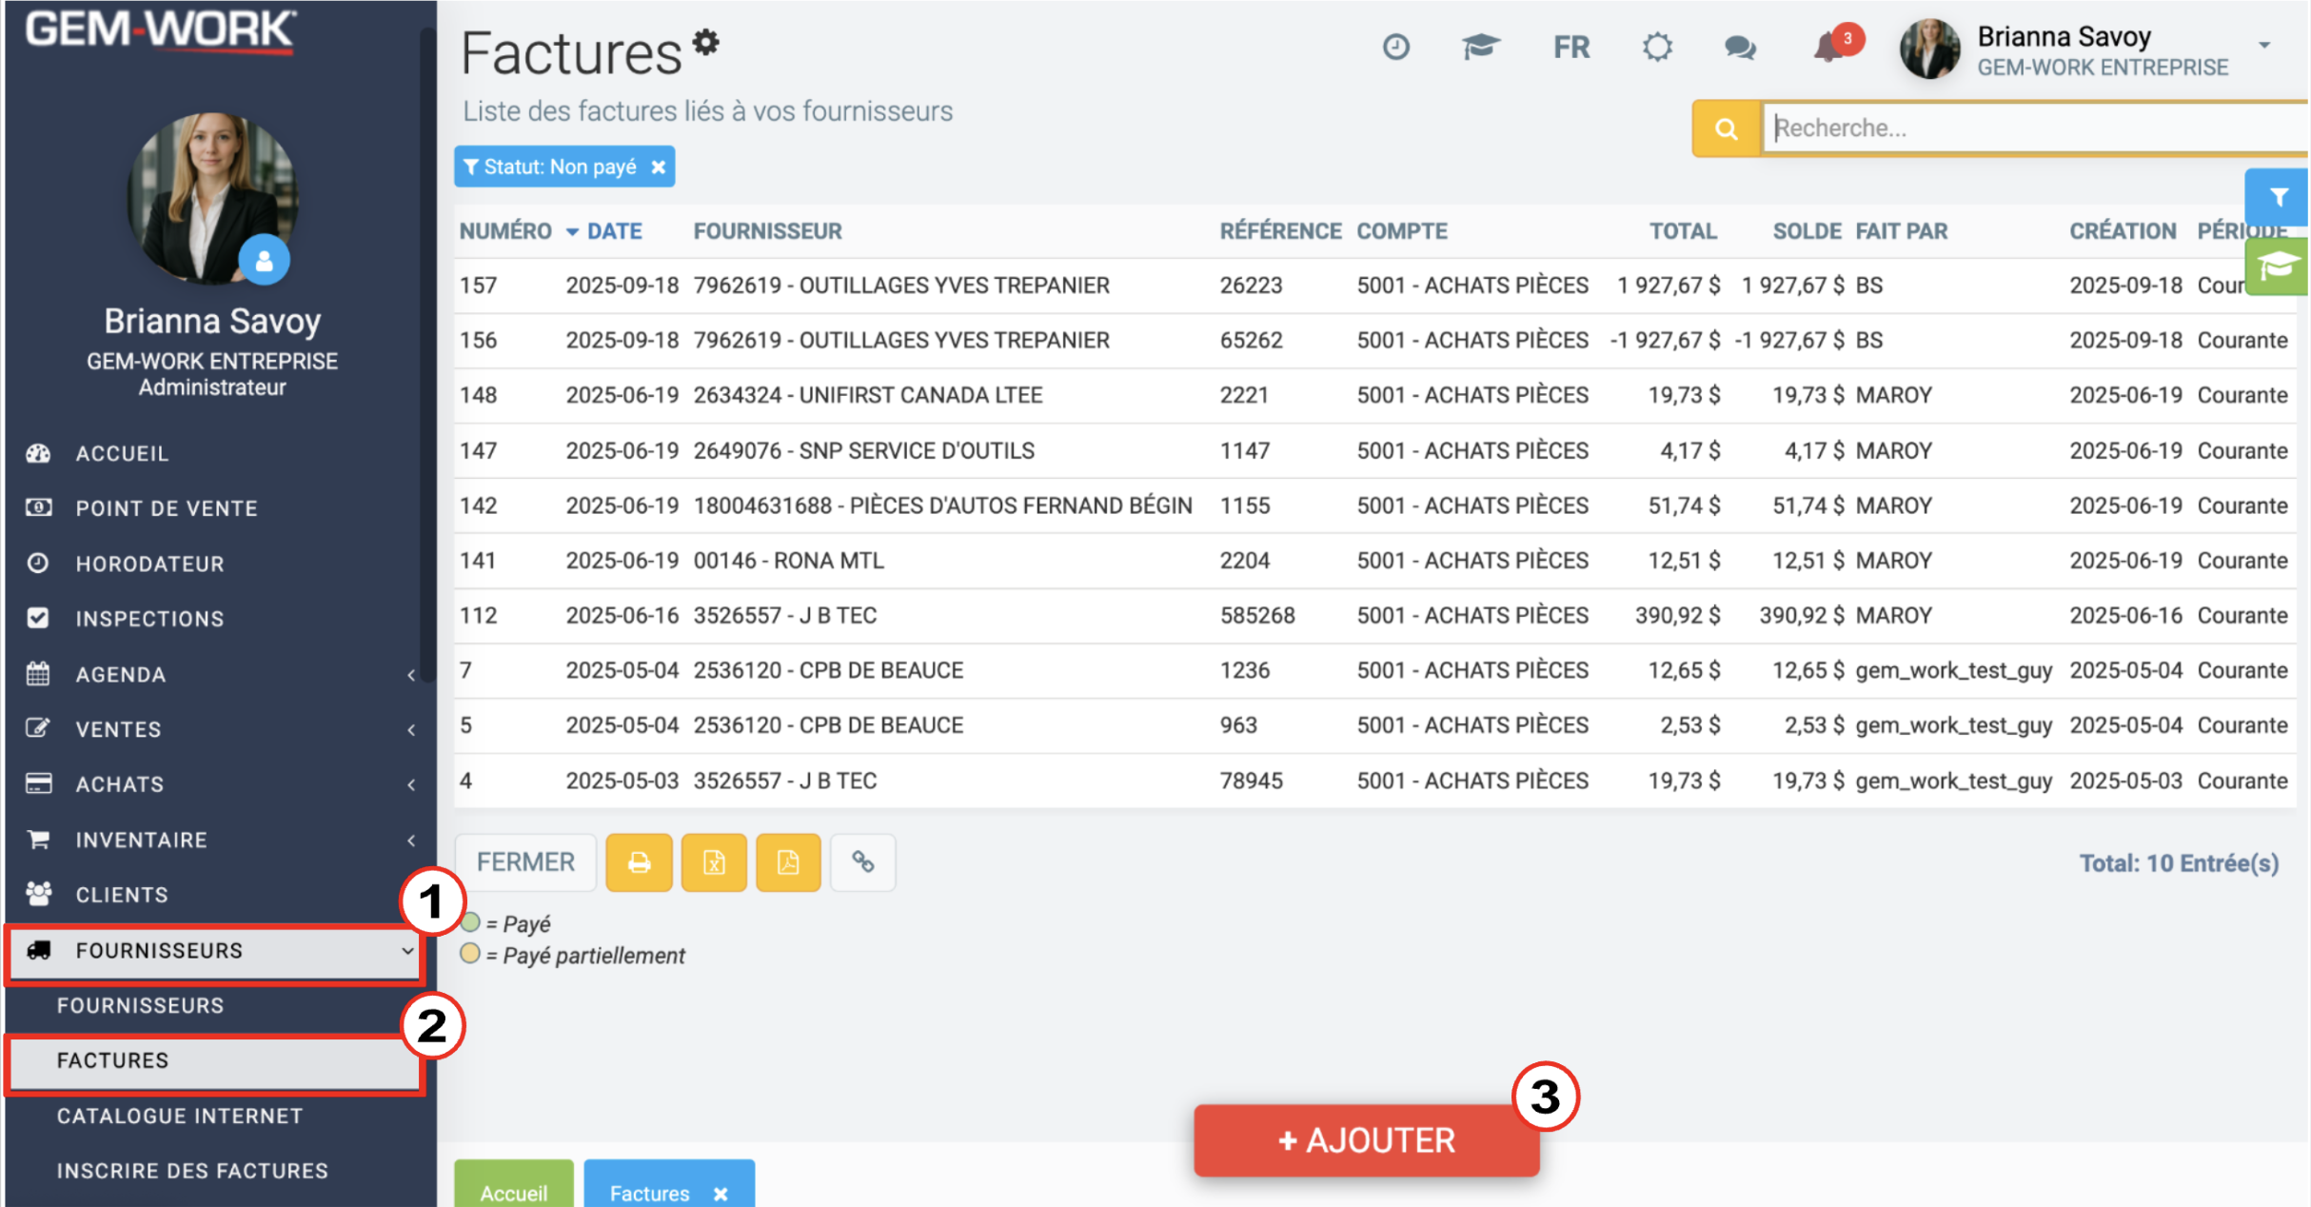The height and width of the screenshot is (1207, 2311).
Task: Focus the Recherche search field
Action: [2036, 129]
